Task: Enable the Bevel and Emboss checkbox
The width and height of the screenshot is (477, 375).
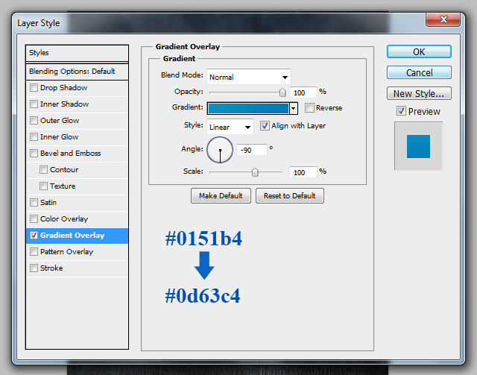Action: coord(34,153)
